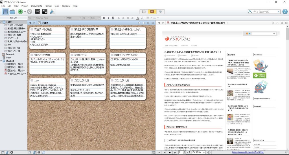Screen dimensions: 289x155
Task: Open the Collections folder icon
Action: pyautogui.click(x=12, y=12)
